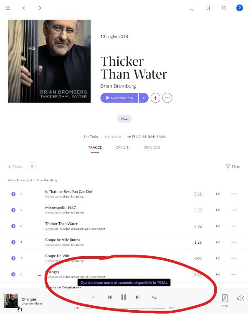Open the audio zone speaker icon
Image resolution: width=248 pixels, height=314 pixels.
pyautogui.click(x=225, y=299)
